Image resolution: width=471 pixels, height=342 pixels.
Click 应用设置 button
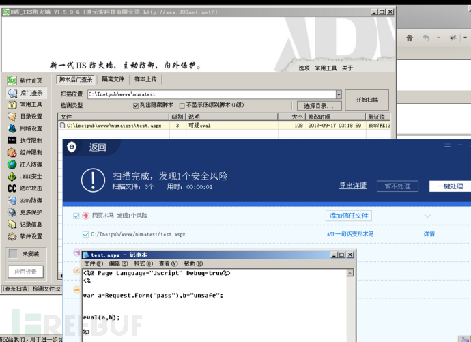(25, 272)
